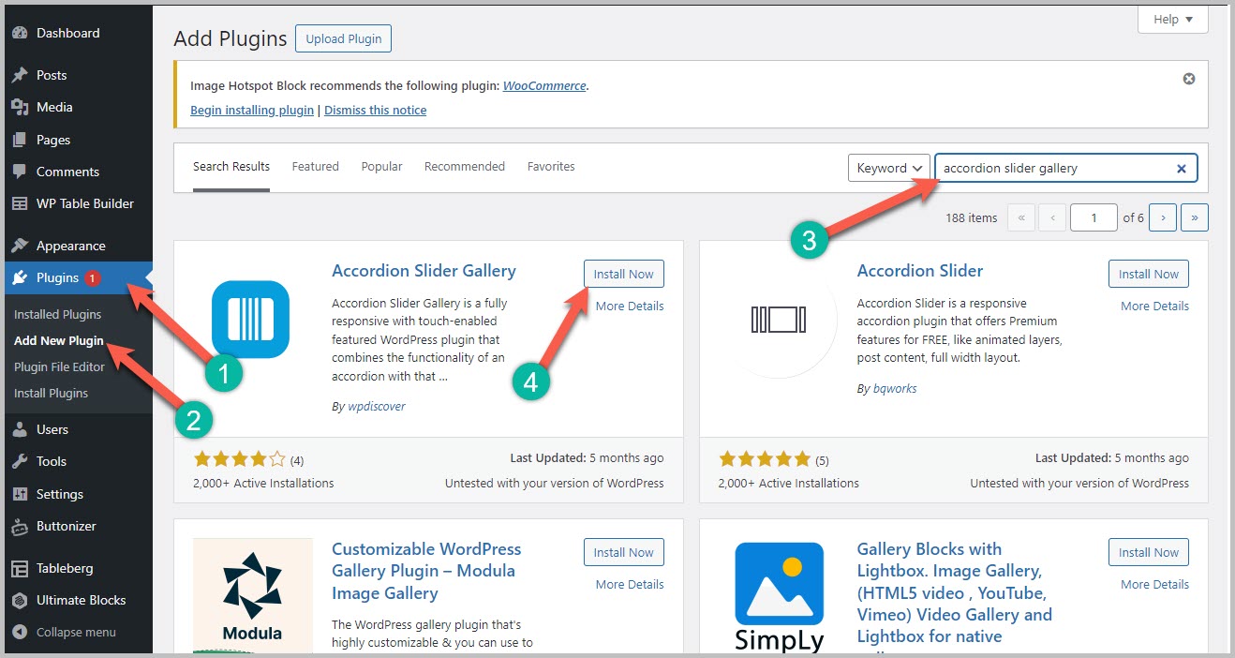Click the current page number field
Image resolution: width=1235 pixels, height=658 pixels.
(1094, 217)
